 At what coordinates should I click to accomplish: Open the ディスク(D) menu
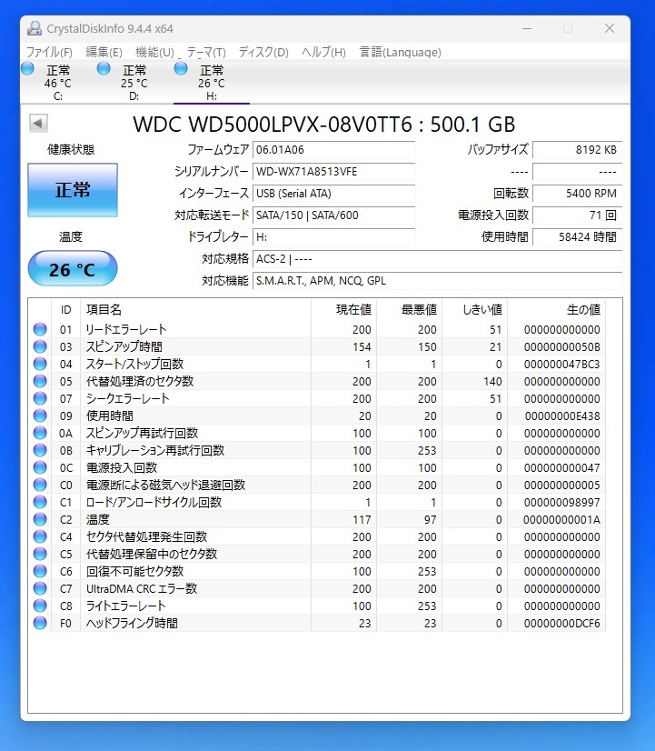263,52
